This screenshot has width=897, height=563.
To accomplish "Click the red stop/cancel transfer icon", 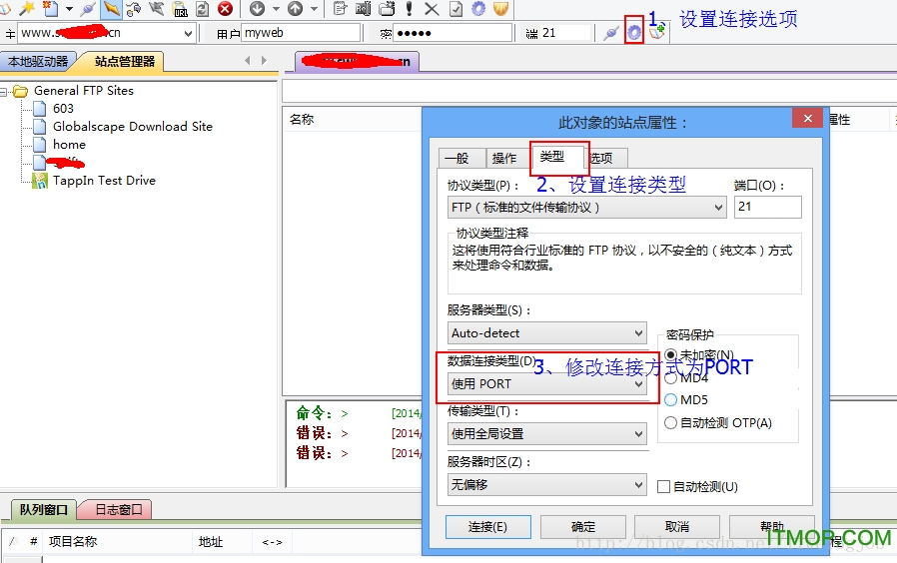I will click(x=226, y=9).
